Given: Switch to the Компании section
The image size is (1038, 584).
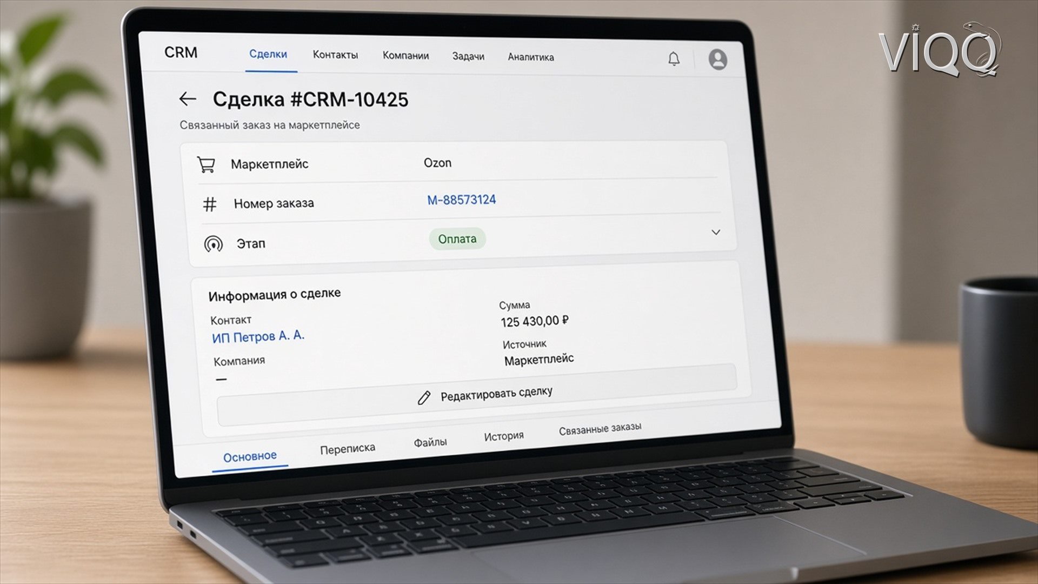Looking at the screenshot, I should point(405,56).
